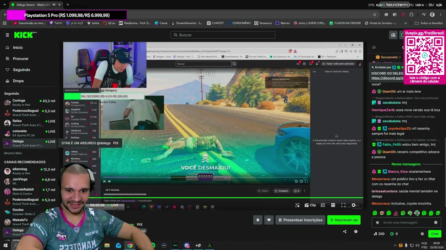Screen dimensions: 446x250
Task: Pause the embedded Twitch clip
Action: click(x=104, y=181)
